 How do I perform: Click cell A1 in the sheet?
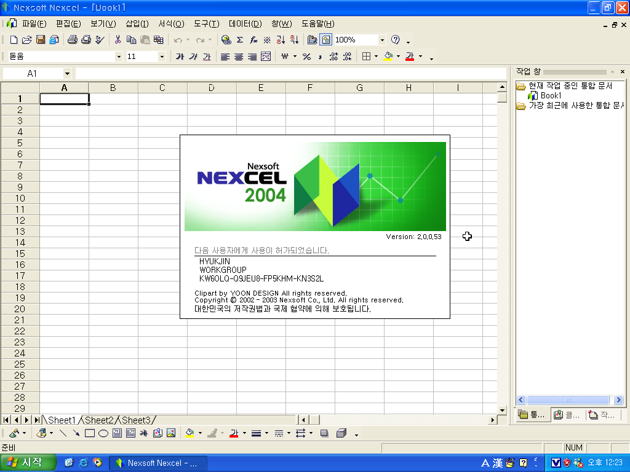point(64,99)
